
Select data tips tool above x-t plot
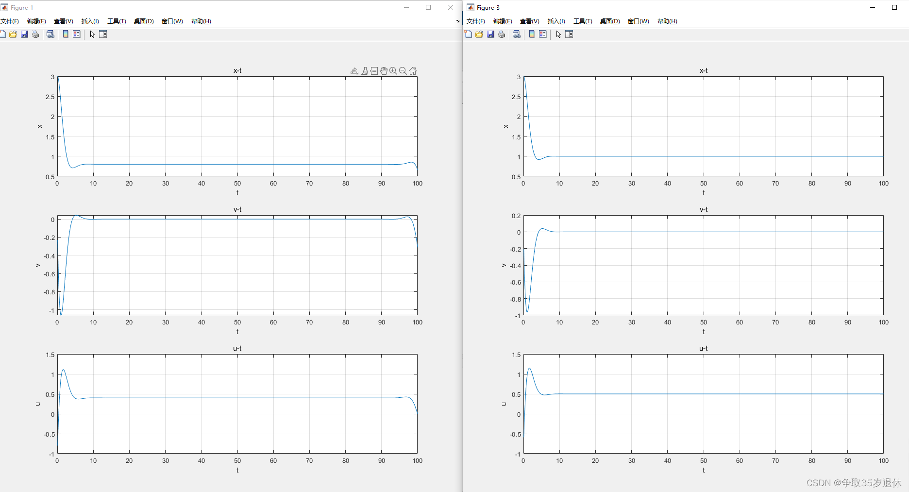(x=374, y=71)
